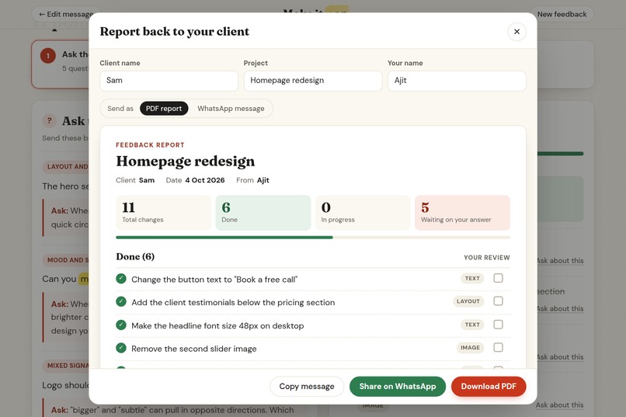Click the Client name input field
The width and height of the screenshot is (626, 417).
(169, 81)
